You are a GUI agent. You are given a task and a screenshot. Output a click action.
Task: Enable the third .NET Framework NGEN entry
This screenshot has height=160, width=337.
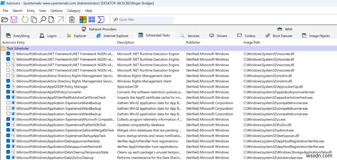point(8,65)
